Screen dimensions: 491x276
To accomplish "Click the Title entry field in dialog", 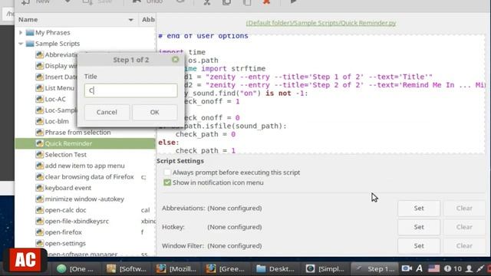I will coord(131,90).
